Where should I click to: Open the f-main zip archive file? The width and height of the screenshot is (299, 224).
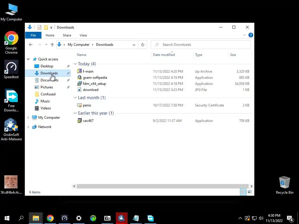pos(88,71)
